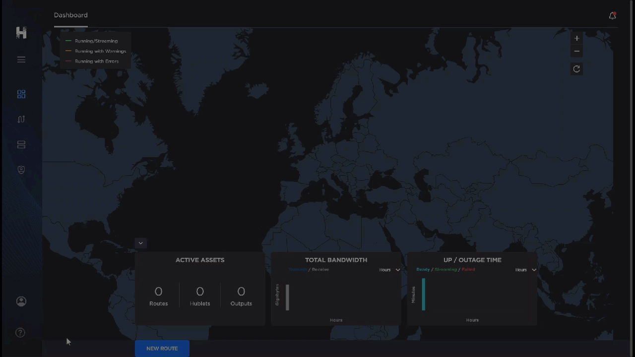Click the Haivision logo at the top left
The image size is (635, 357).
pyautogui.click(x=21, y=32)
